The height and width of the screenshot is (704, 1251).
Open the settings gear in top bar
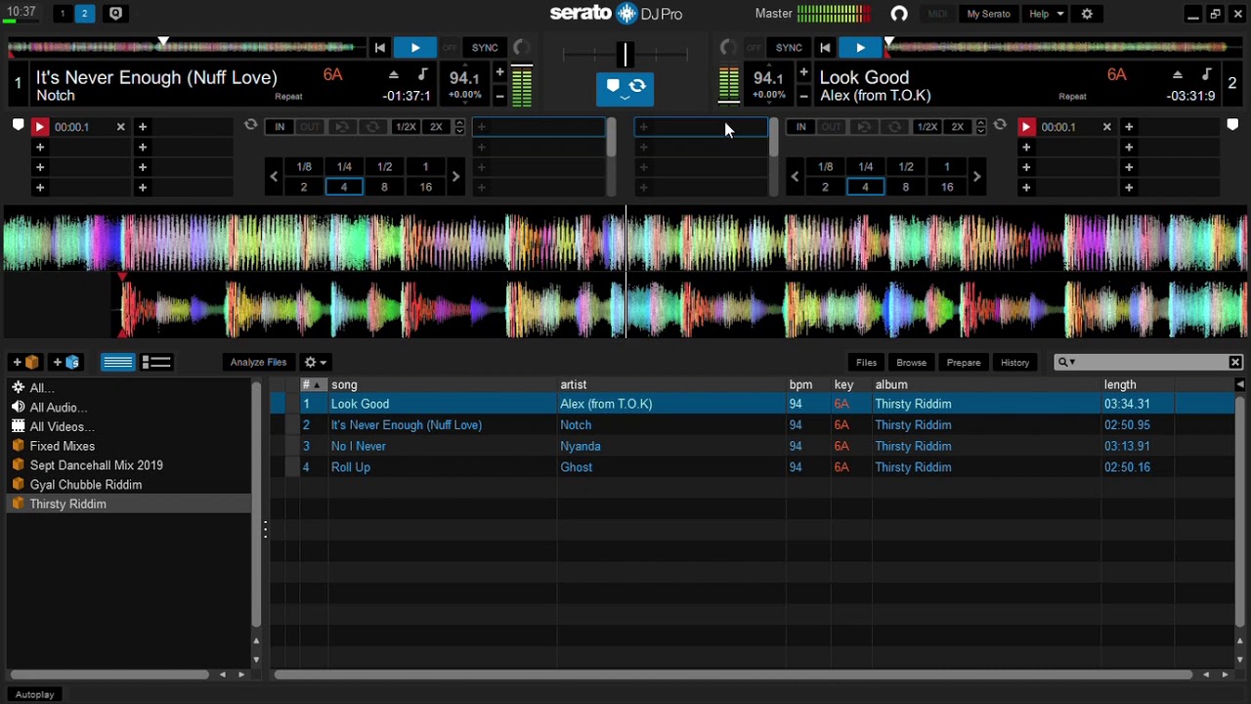[x=1087, y=14]
